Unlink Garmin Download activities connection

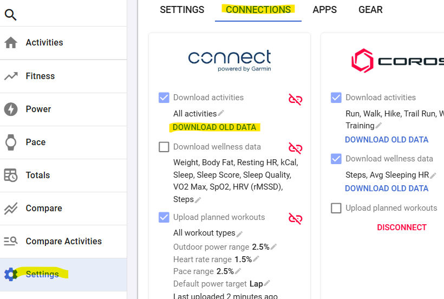pyautogui.click(x=295, y=99)
